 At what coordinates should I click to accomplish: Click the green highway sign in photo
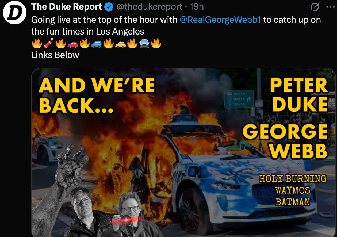point(239,99)
